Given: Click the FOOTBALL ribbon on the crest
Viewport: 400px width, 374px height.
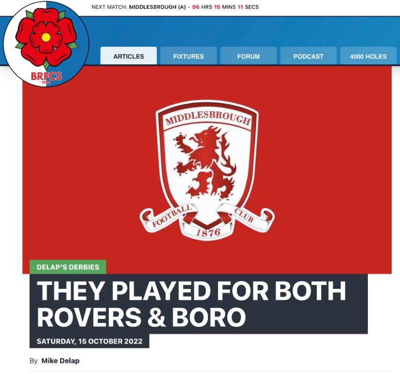Looking at the screenshot, I should coord(171,216).
